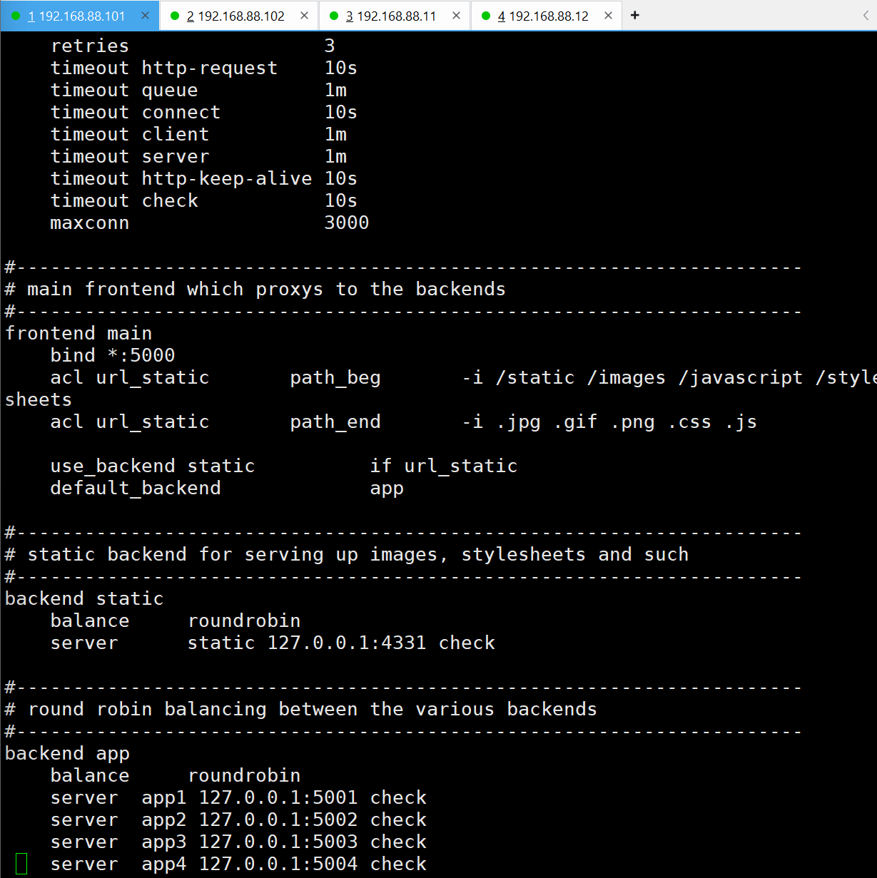Viewport: 877px width, 878px height.
Task: Click 'timeout check' line
Action: click(x=204, y=200)
